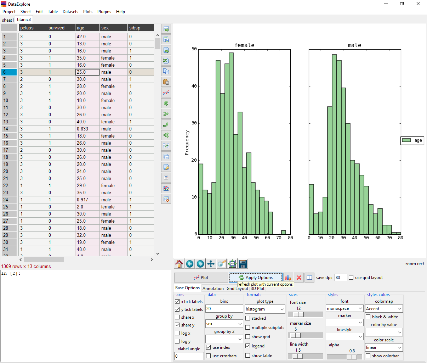
Task: Switch to the titanic3 sheet tab
Action: tap(23, 20)
